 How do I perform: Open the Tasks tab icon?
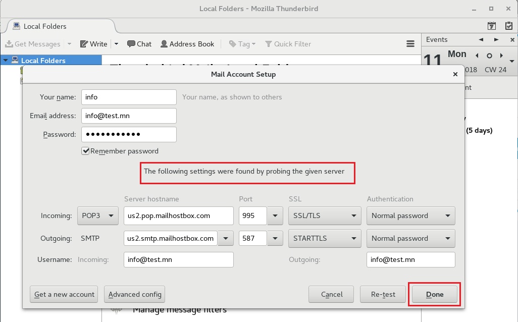(509, 26)
